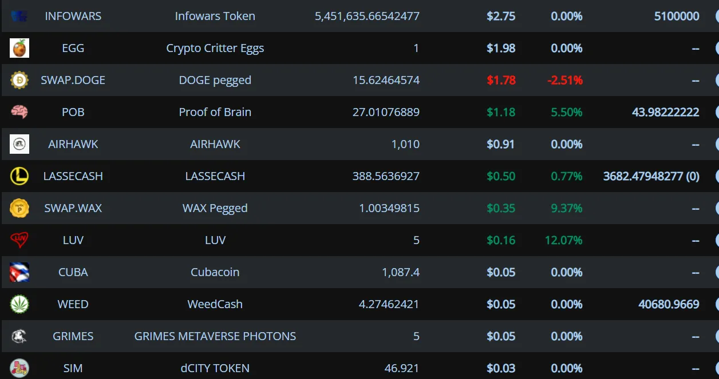
Task: Click the staked amount 5100000
Action: click(677, 16)
